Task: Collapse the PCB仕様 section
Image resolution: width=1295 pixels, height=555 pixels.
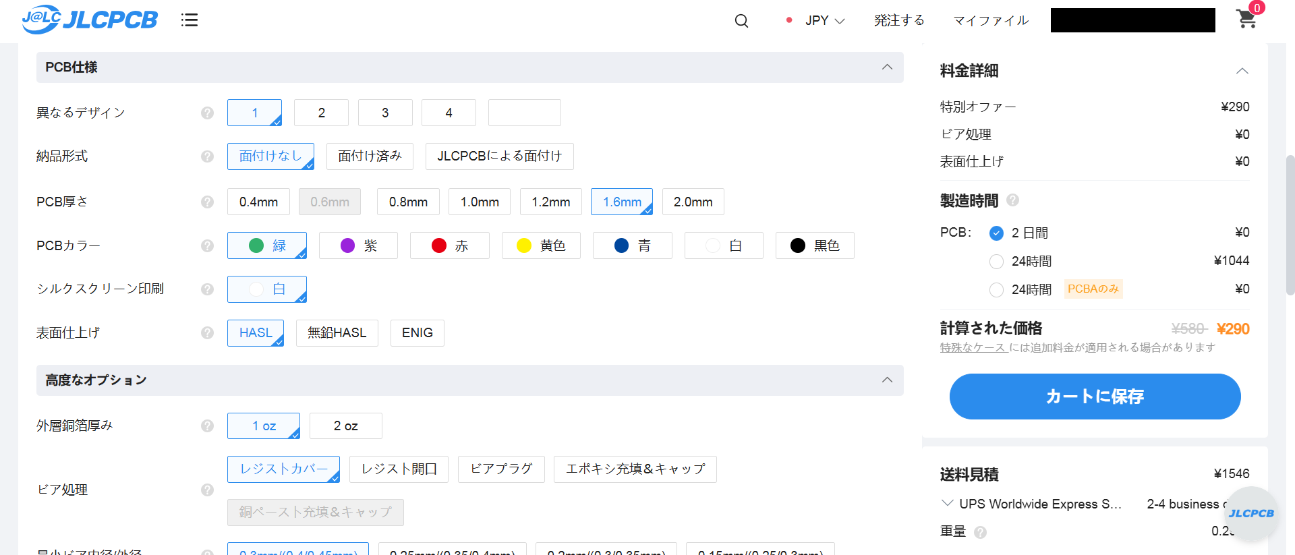Action: 887,67
